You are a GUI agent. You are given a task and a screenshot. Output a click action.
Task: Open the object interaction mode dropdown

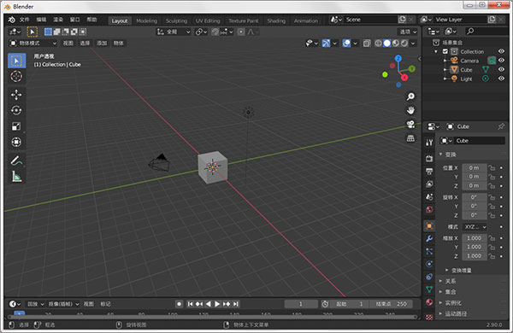(32, 44)
